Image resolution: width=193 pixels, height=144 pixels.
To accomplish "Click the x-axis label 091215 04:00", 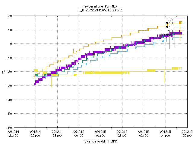I will click(x=166, y=134).
